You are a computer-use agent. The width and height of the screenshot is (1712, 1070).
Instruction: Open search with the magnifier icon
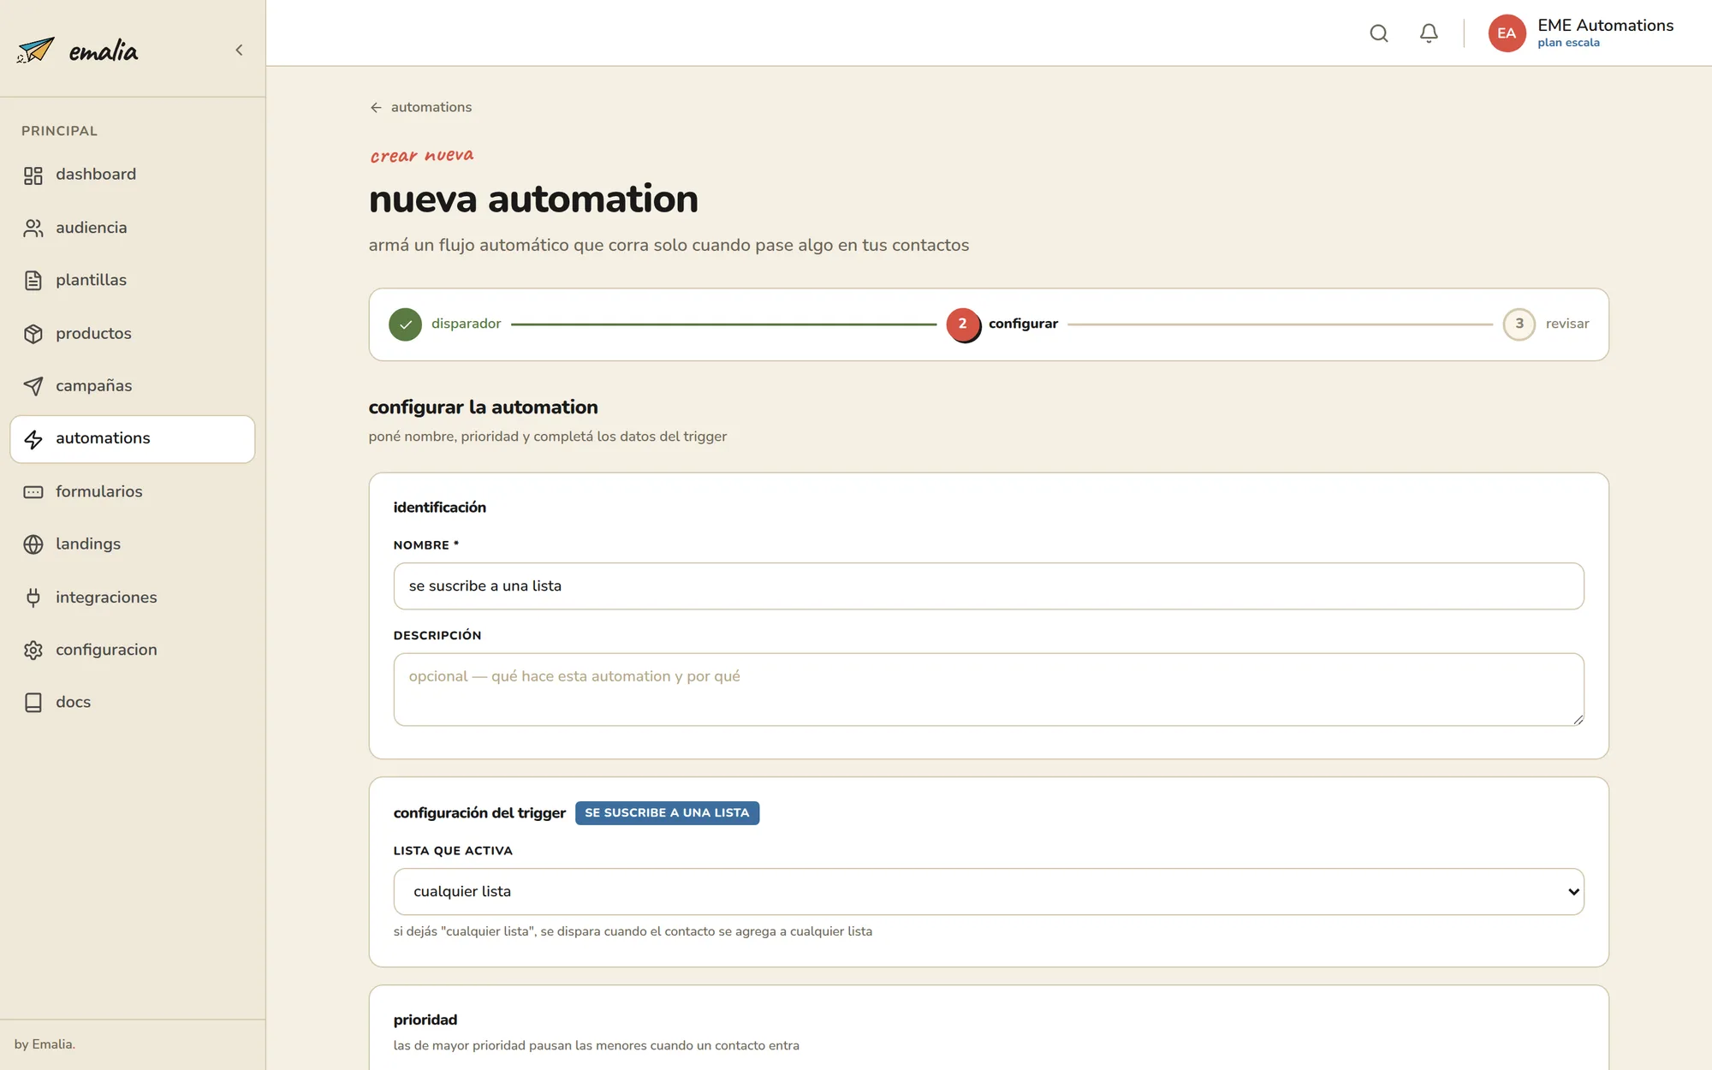click(x=1378, y=33)
